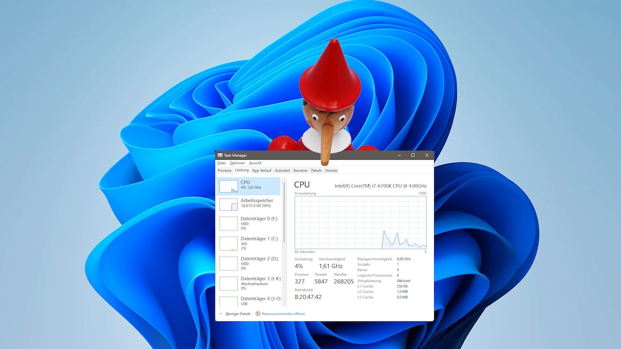Click the 1,61 GHz Geschwindigkeit value
The image size is (621, 349).
331,266
